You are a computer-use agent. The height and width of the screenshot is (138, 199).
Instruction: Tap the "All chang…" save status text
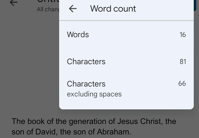48,9
